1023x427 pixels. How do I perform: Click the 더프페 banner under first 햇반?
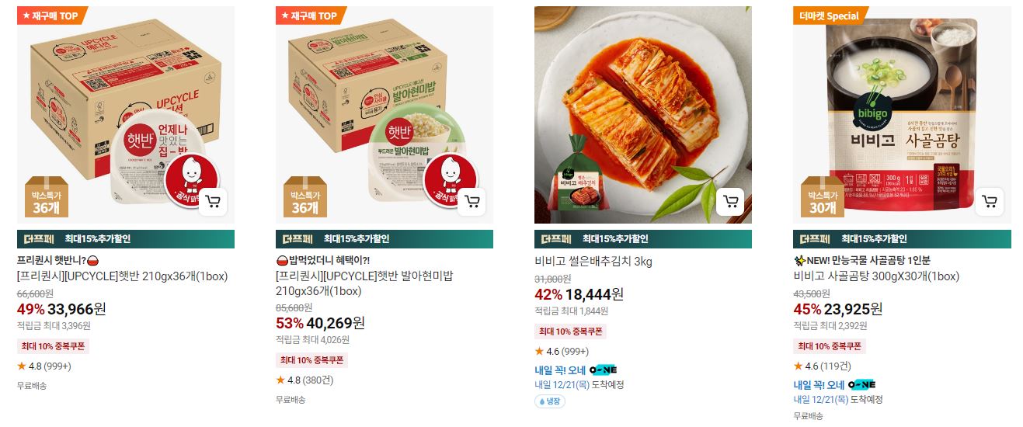(126, 239)
